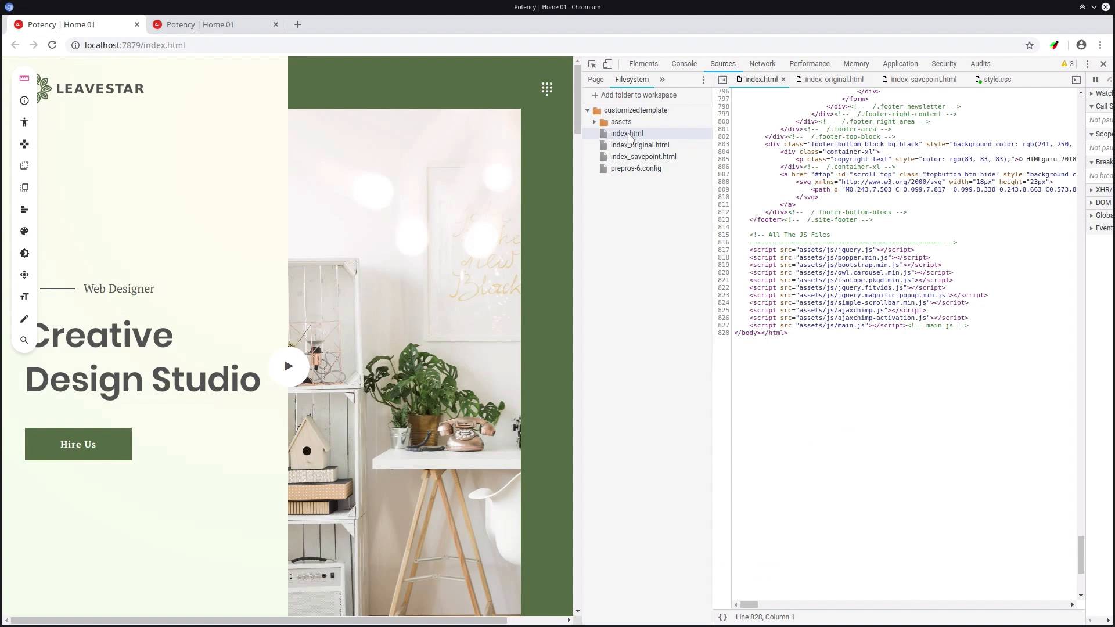Collapse the Scope section
Screen dimensions: 1115x627
coord(1100,134)
